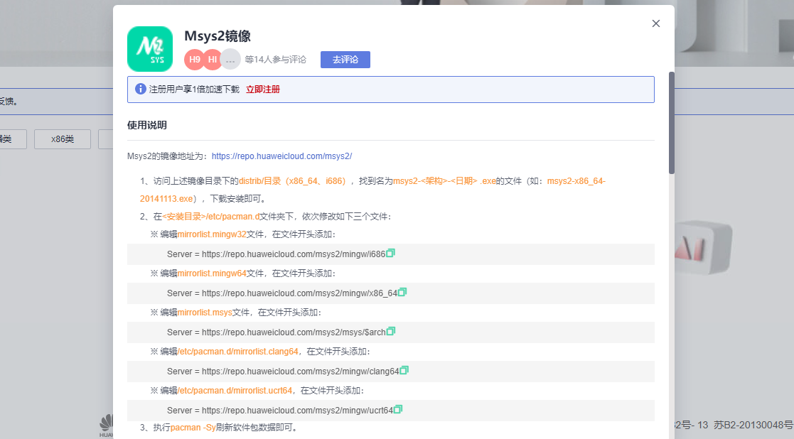Click the 等14人参与评论 text

[x=276, y=60]
